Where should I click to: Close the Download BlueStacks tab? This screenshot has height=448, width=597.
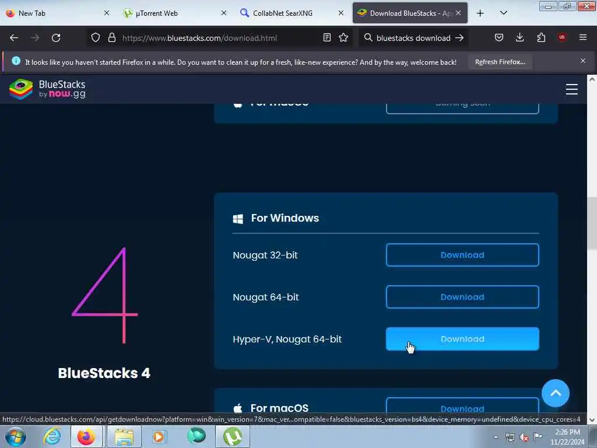(458, 13)
